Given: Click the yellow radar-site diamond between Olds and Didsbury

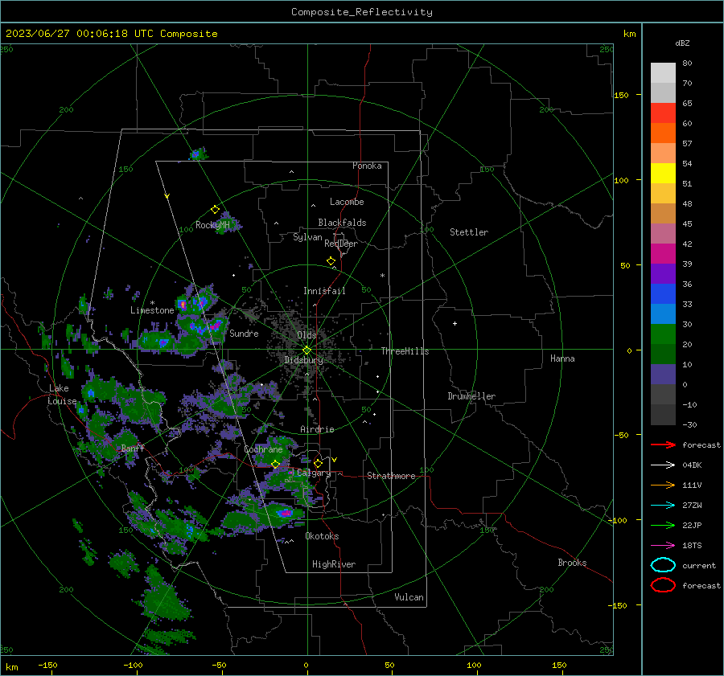Looking at the screenshot, I should [x=306, y=350].
